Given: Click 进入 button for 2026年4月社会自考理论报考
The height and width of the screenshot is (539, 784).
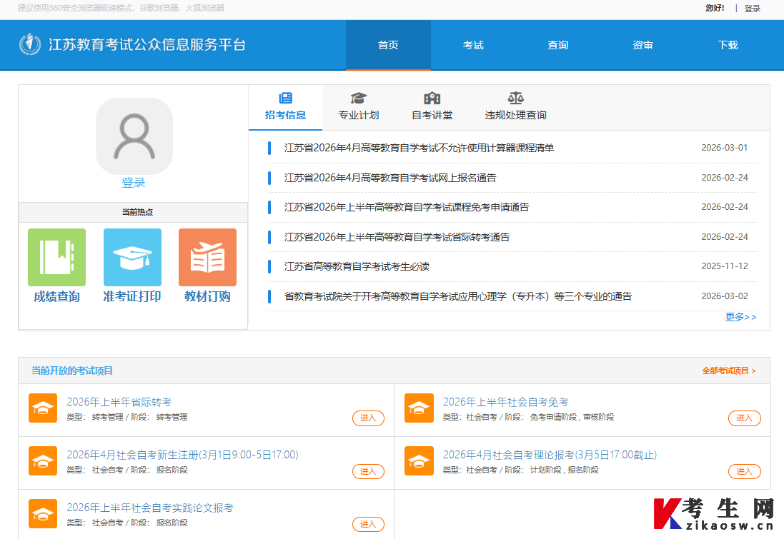Looking at the screenshot, I should pos(745,471).
